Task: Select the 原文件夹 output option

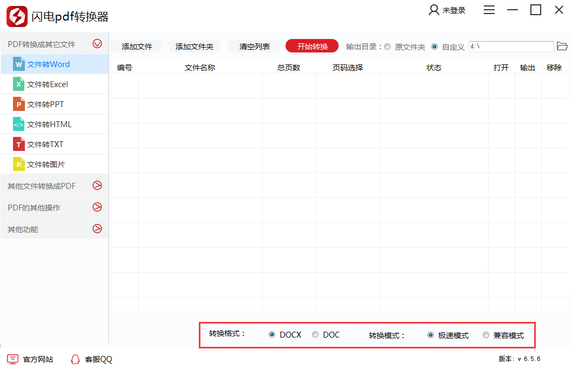Action: 388,47
